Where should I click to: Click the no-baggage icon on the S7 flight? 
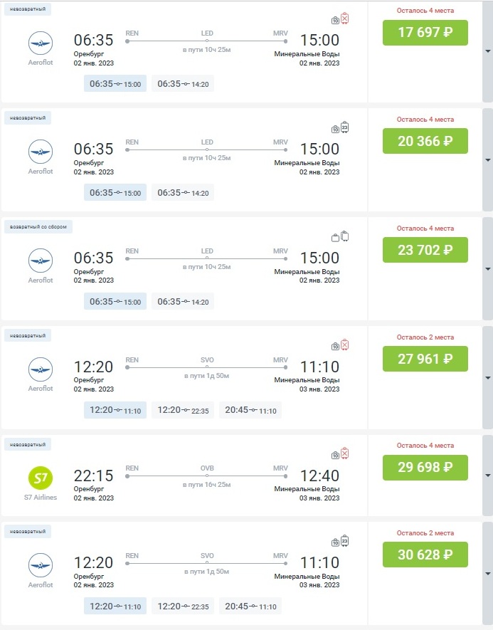[x=345, y=454]
